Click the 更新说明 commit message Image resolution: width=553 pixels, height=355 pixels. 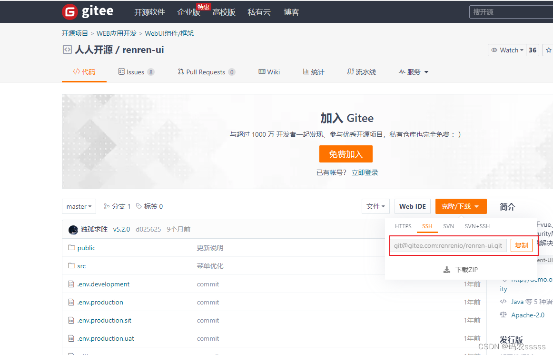click(x=210, y=248)
